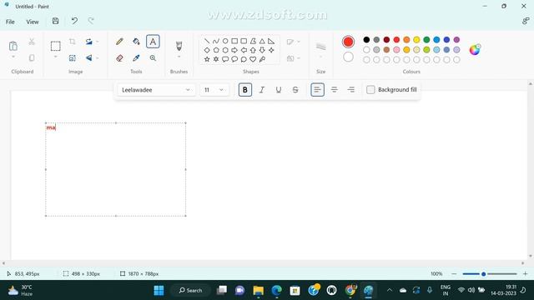This screenshot has height=300, width=534.
Task: Click the Copy icon
Action: pos(32,57)
